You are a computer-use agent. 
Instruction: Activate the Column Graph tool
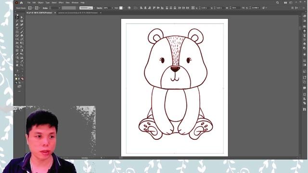tap(22, 58)
